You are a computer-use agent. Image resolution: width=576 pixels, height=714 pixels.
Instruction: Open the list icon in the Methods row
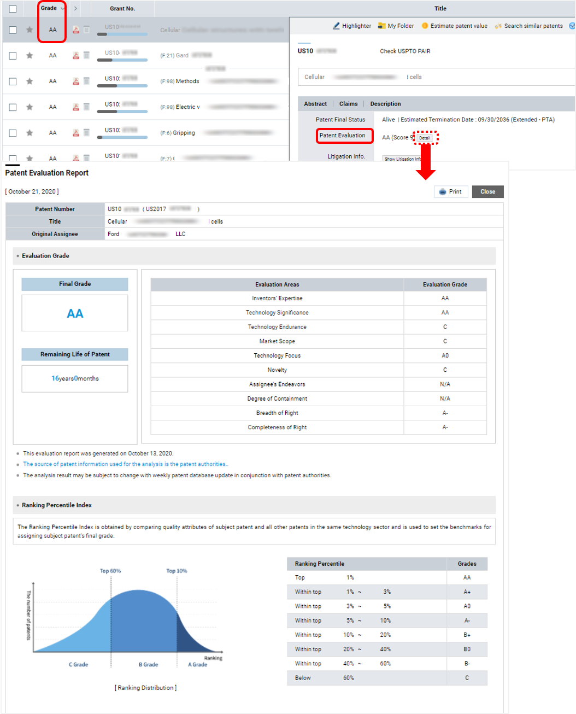[86, 81]
